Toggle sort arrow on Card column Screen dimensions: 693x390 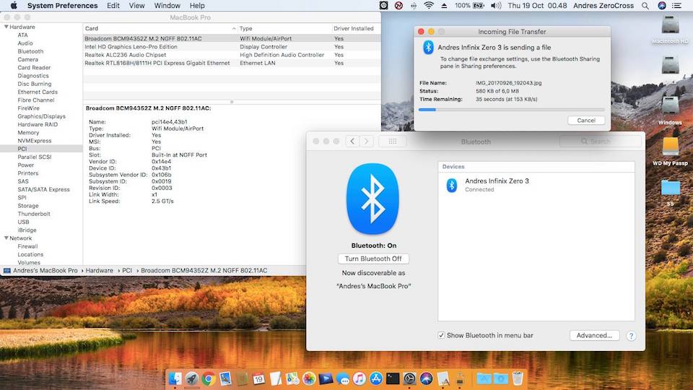234,28
